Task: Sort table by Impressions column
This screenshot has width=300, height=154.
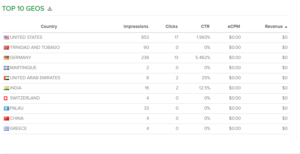Action: [x=136, y=27]
